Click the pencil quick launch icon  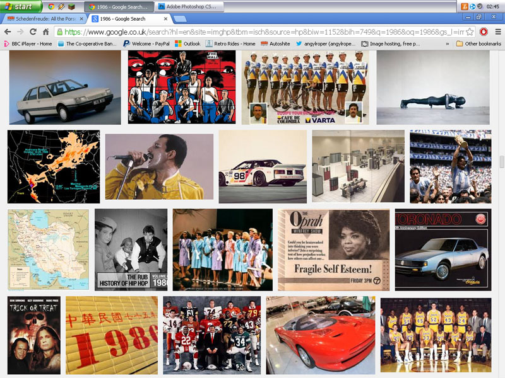[61, 6]
